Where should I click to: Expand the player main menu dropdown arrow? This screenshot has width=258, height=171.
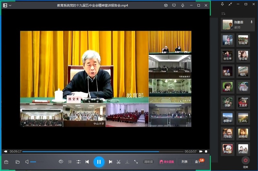[10, 5]
